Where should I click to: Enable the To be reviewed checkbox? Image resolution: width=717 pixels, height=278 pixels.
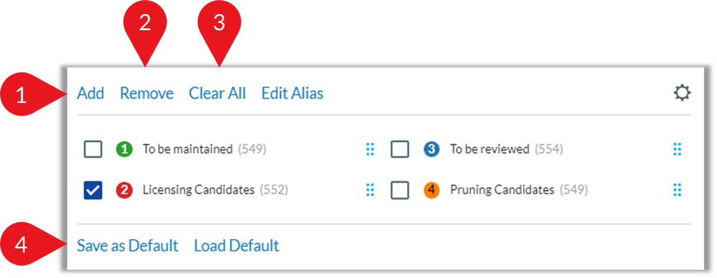tap(400, 149)
